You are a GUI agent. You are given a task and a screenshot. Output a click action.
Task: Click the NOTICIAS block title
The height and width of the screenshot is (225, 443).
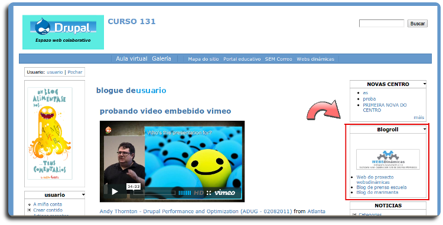coord(388,206)
